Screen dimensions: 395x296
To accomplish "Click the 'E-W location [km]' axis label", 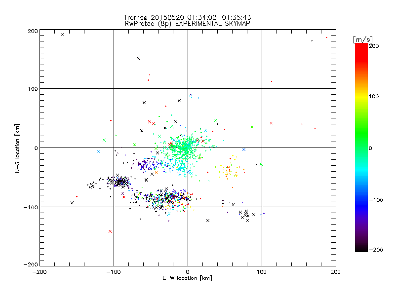I will (187, 278).
